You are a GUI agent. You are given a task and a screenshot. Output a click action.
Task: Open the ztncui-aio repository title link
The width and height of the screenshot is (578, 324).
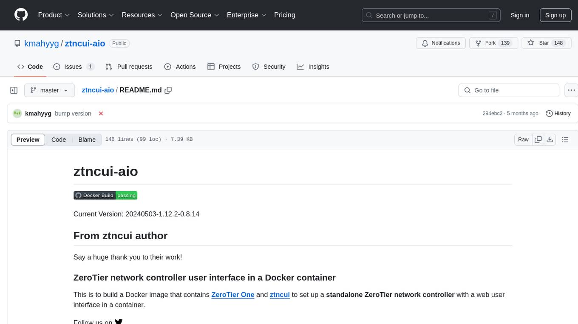coord(85,43)
